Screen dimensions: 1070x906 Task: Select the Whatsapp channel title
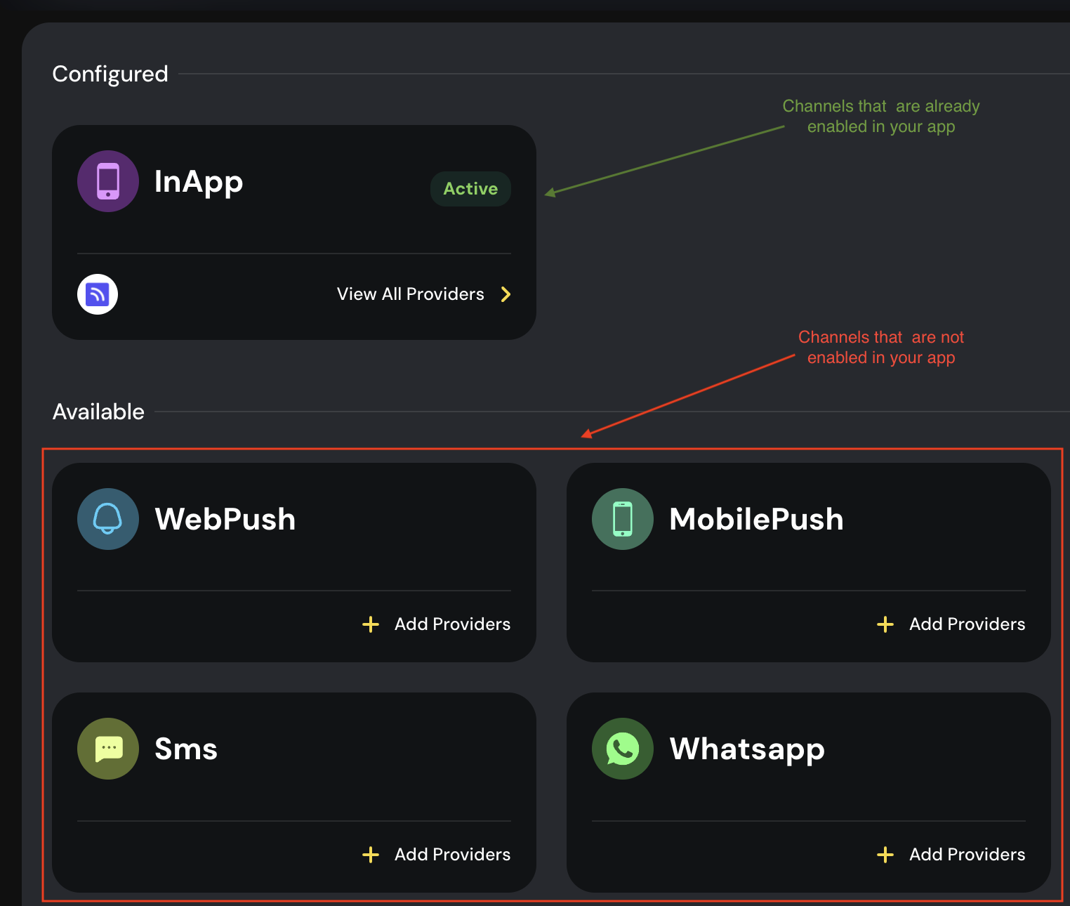tap(747, 750)
